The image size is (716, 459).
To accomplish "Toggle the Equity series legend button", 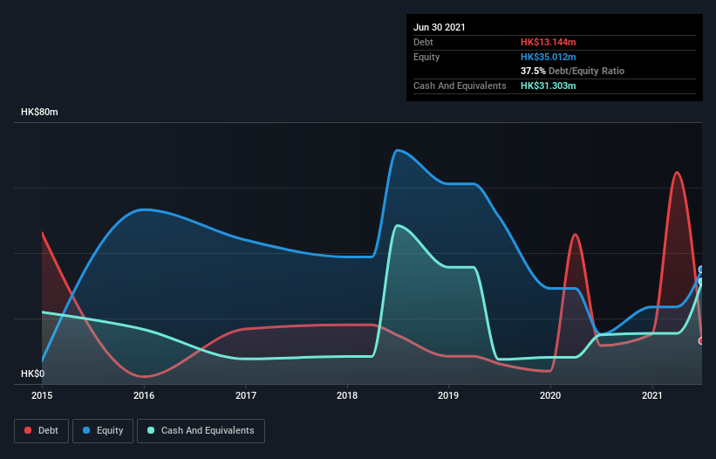I will coord(103,431).
